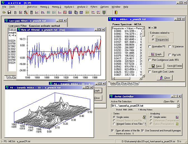Click the Save All Series button

[x=175, y=66]
